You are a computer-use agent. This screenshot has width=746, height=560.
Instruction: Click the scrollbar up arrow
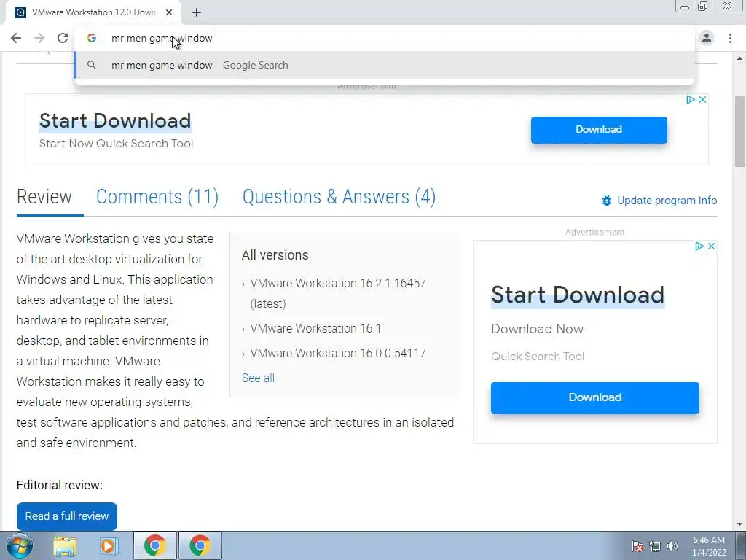[x=739, y=58]
